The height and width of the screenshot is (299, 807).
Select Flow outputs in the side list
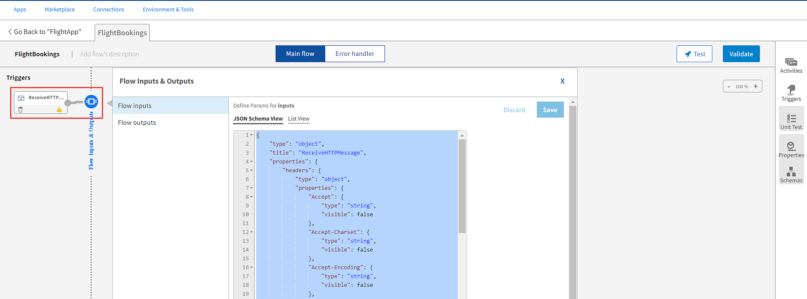click(137, 123)
